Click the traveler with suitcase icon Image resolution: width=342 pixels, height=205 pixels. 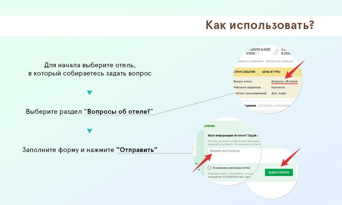point(276,51)
